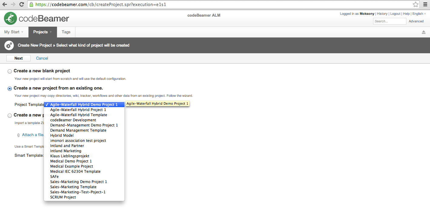
Task: Reload the page with the refresh icon
Action: [x=21, y=5]
